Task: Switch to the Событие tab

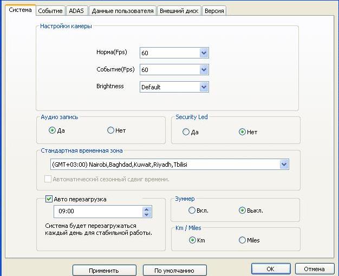Action: tap(50, 11)
